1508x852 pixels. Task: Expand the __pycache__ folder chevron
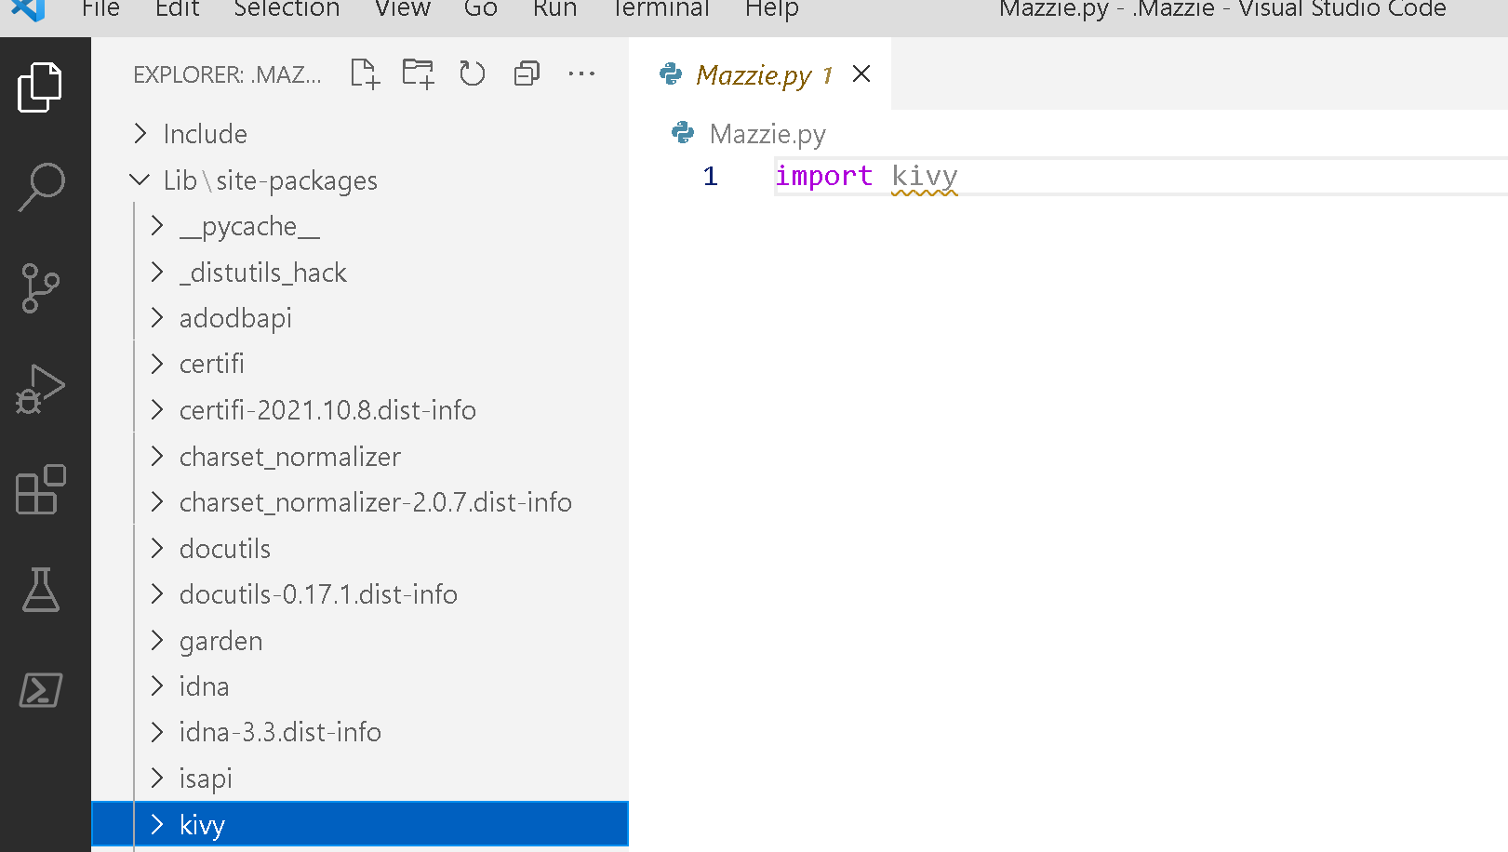157,225
